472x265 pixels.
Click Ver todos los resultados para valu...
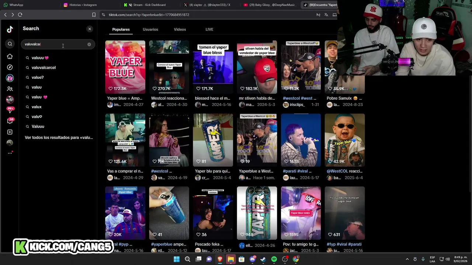pos(59,138)
